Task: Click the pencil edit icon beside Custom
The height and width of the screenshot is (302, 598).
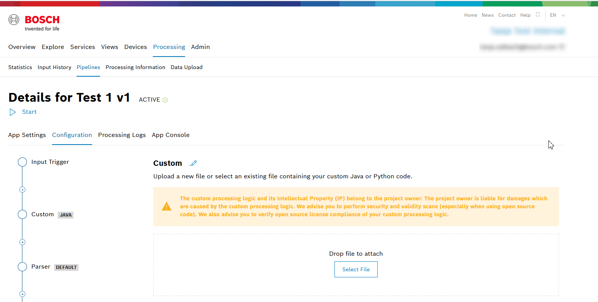Action: tap(193, 163)
